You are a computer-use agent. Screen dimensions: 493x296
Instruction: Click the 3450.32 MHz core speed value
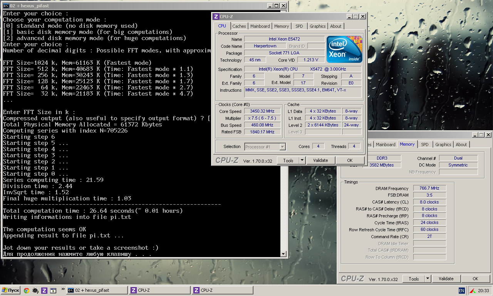262,111
